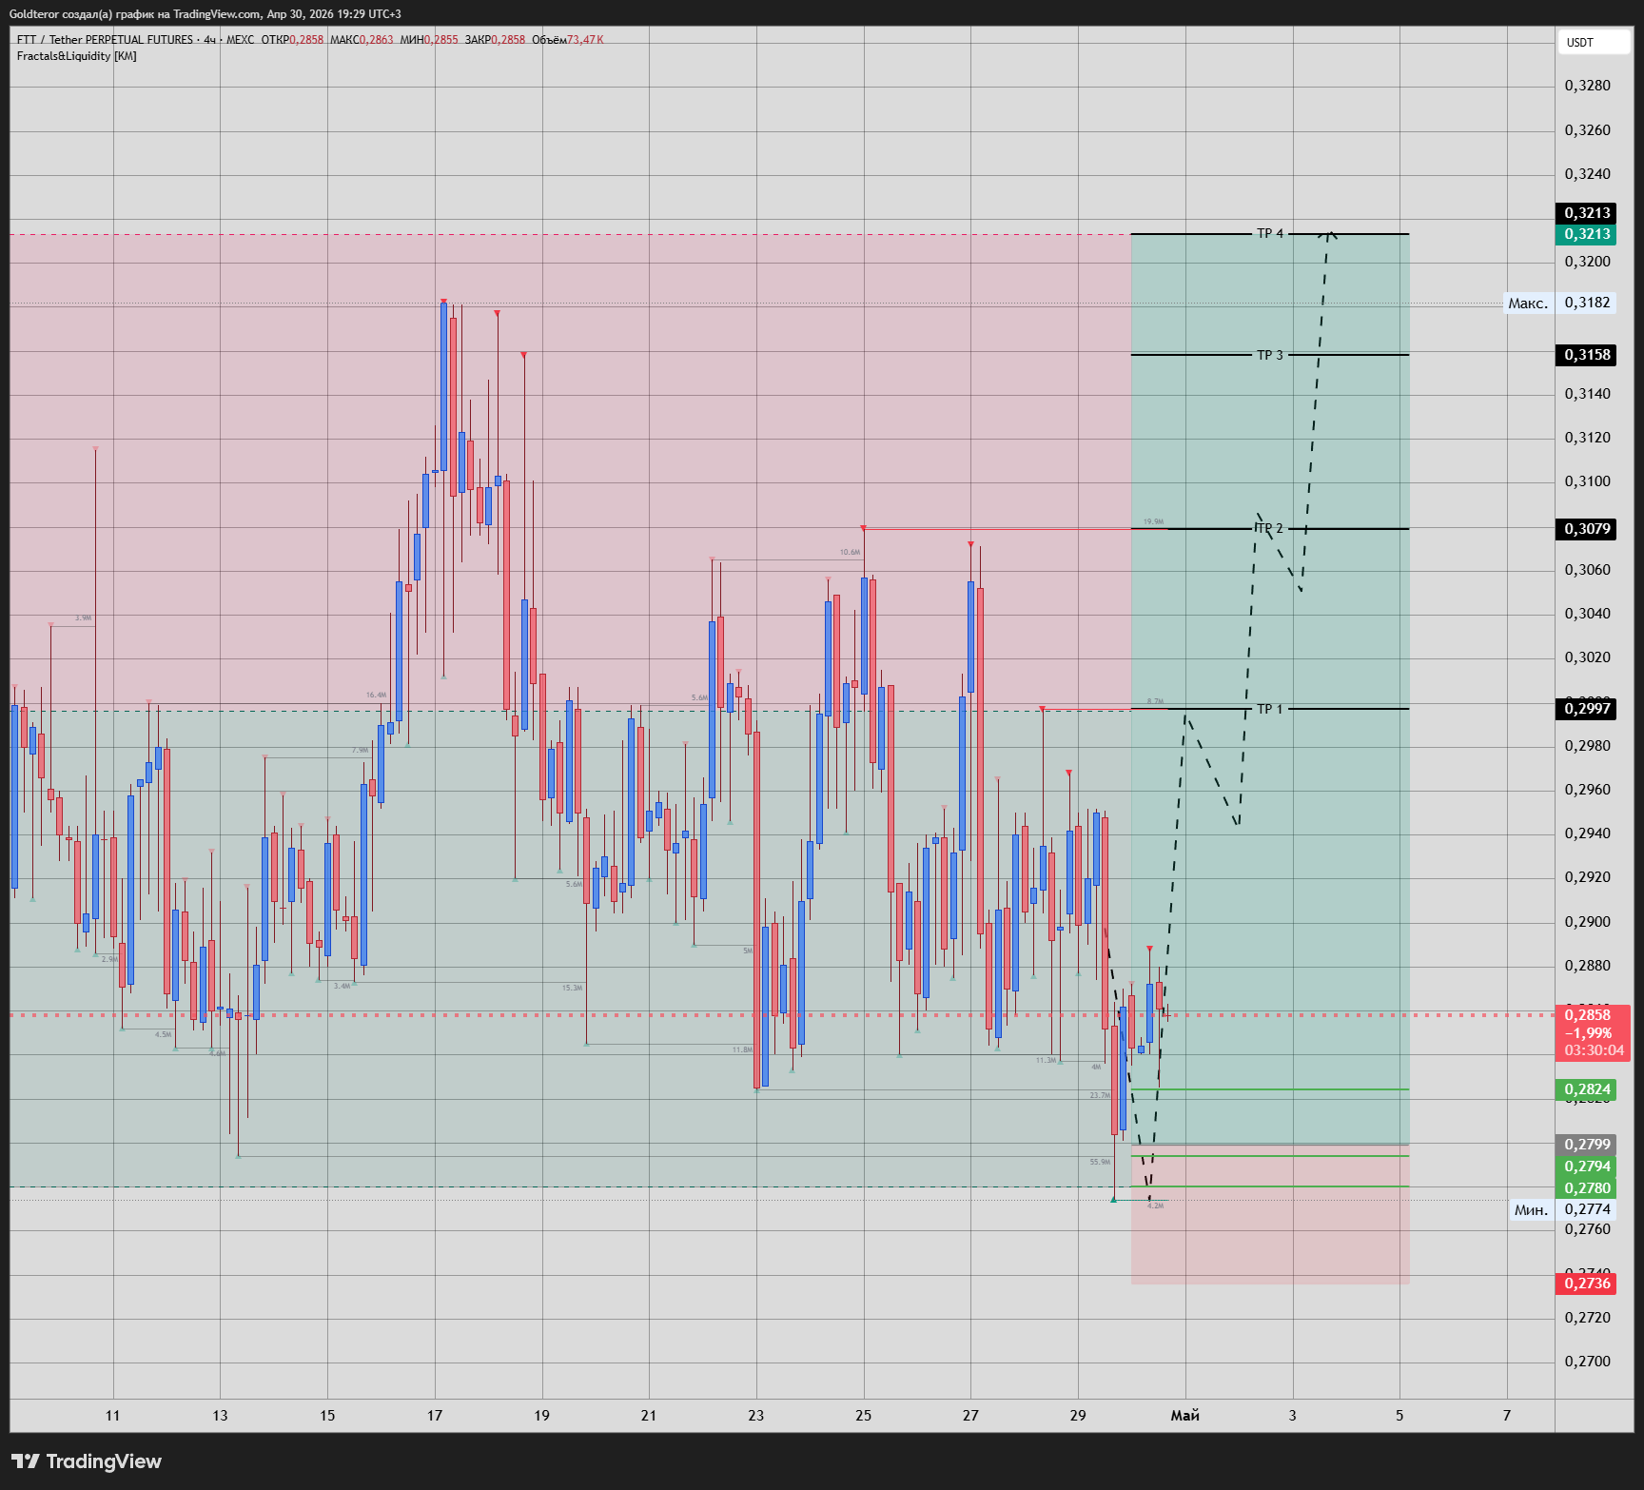
Task: Click date 29 on the time axis
Action: [1078, 1416]
